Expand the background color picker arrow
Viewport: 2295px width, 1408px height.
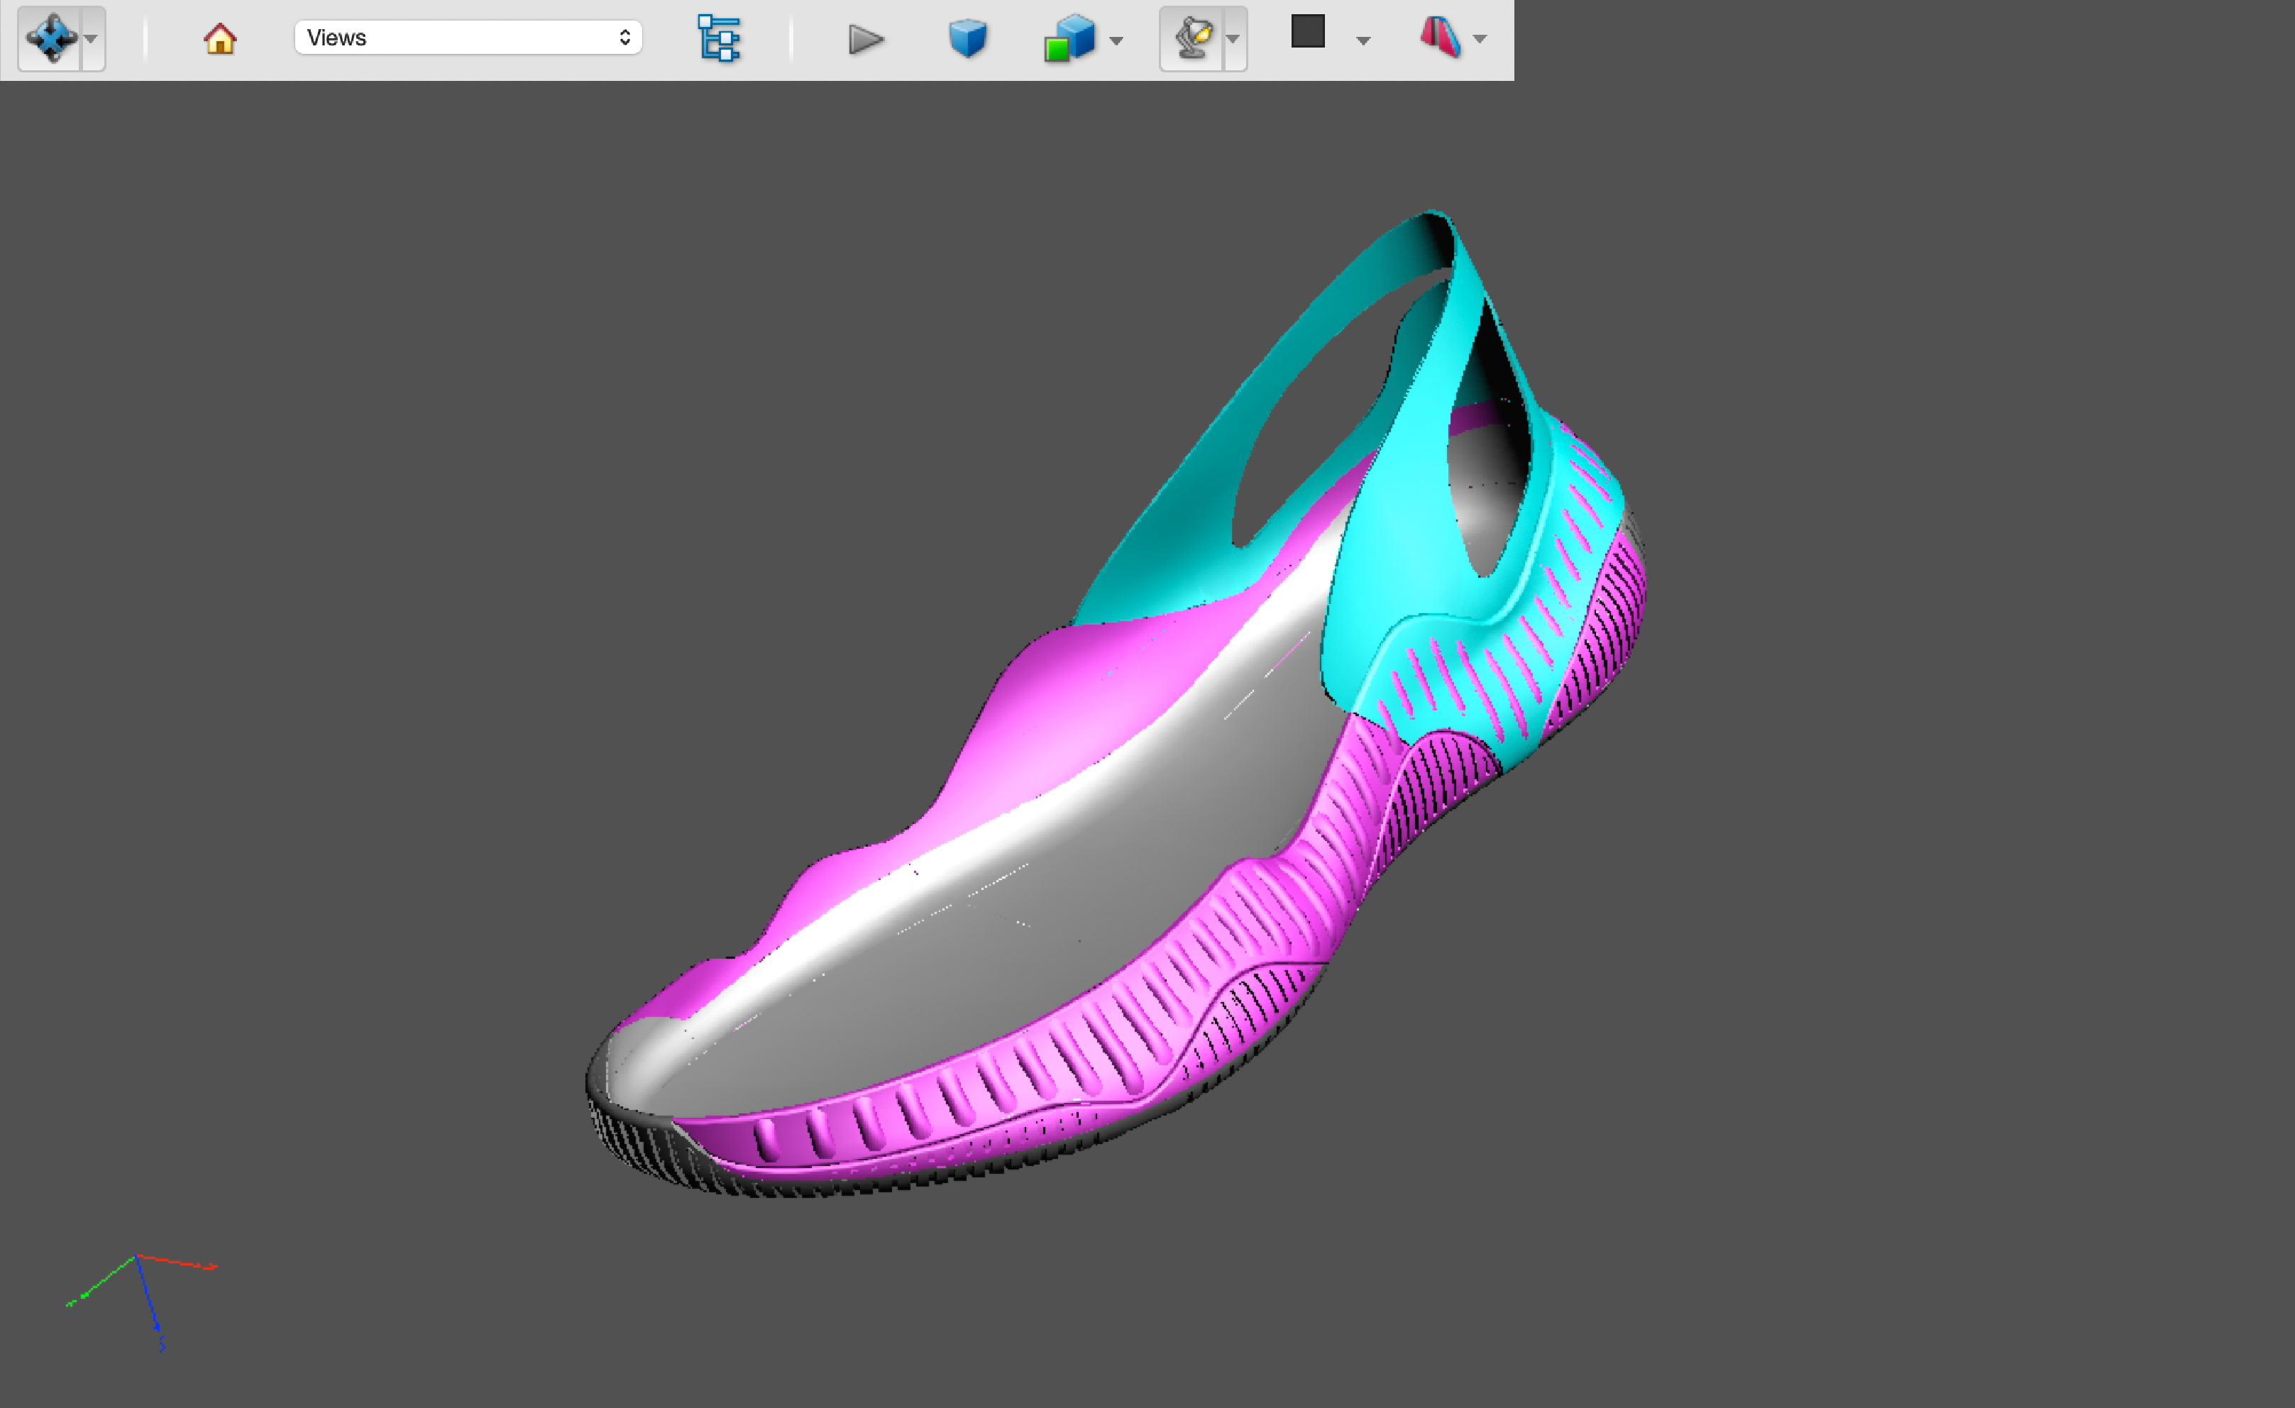click(x=1364, y=40)
